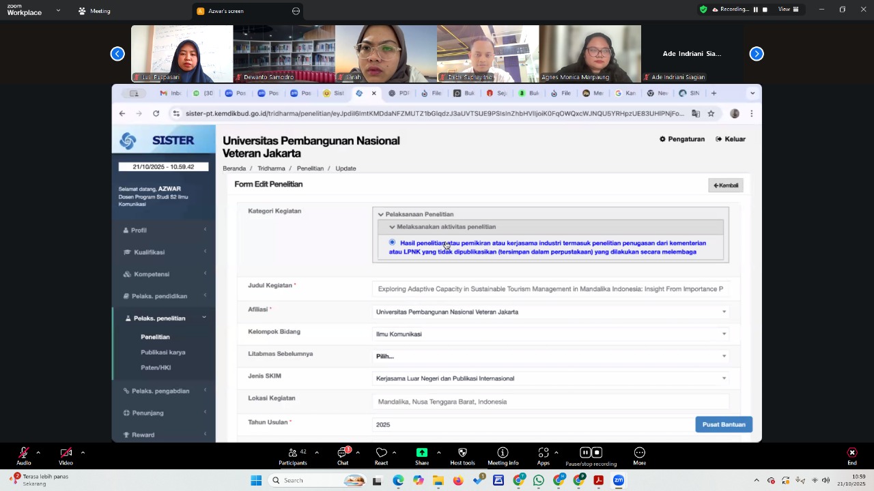The height and width of the screenshot is (491, 874).
Task: Open the More options icon
Action: (x=639, y=453)
